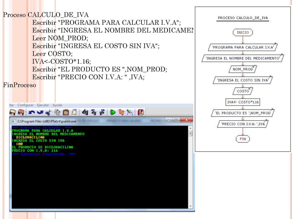Click the Save floppy disk icon

12,112
